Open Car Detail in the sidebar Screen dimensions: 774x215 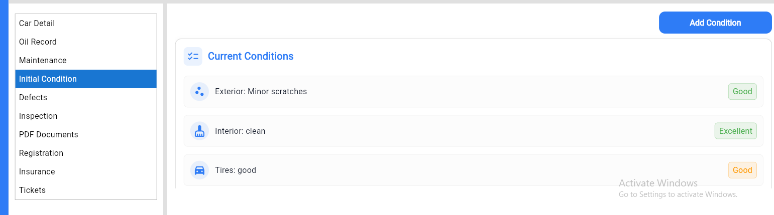click(37, 24)
